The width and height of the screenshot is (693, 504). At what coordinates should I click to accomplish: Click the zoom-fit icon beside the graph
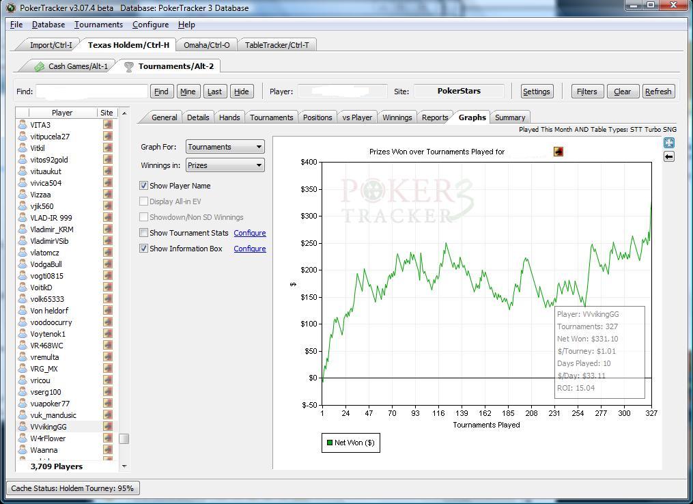668,143
